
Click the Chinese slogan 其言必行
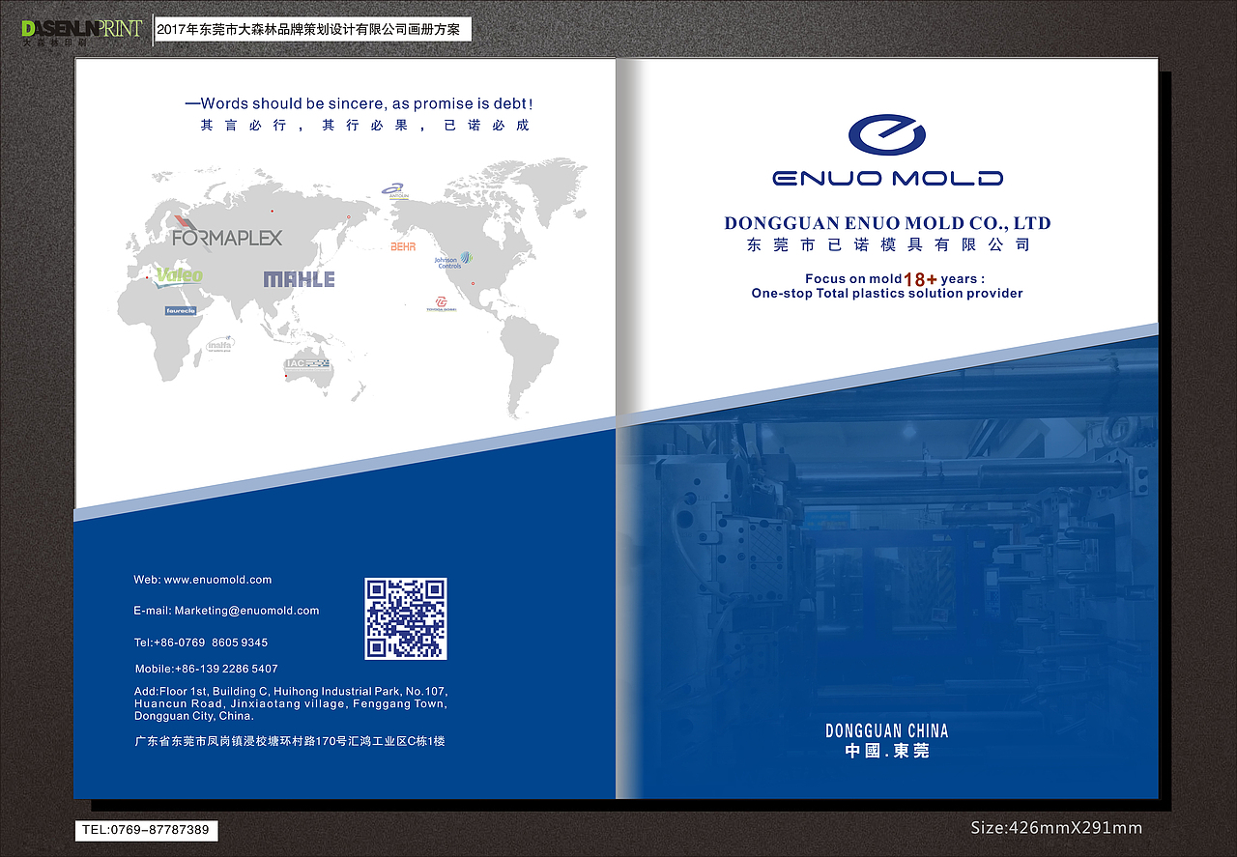tap(364, 126)
